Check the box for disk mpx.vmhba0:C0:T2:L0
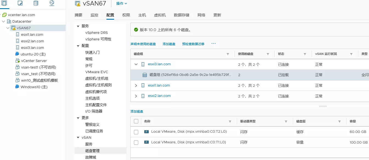 point(136,132)
